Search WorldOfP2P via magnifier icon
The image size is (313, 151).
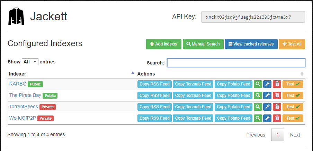click(x=258, y=118)
